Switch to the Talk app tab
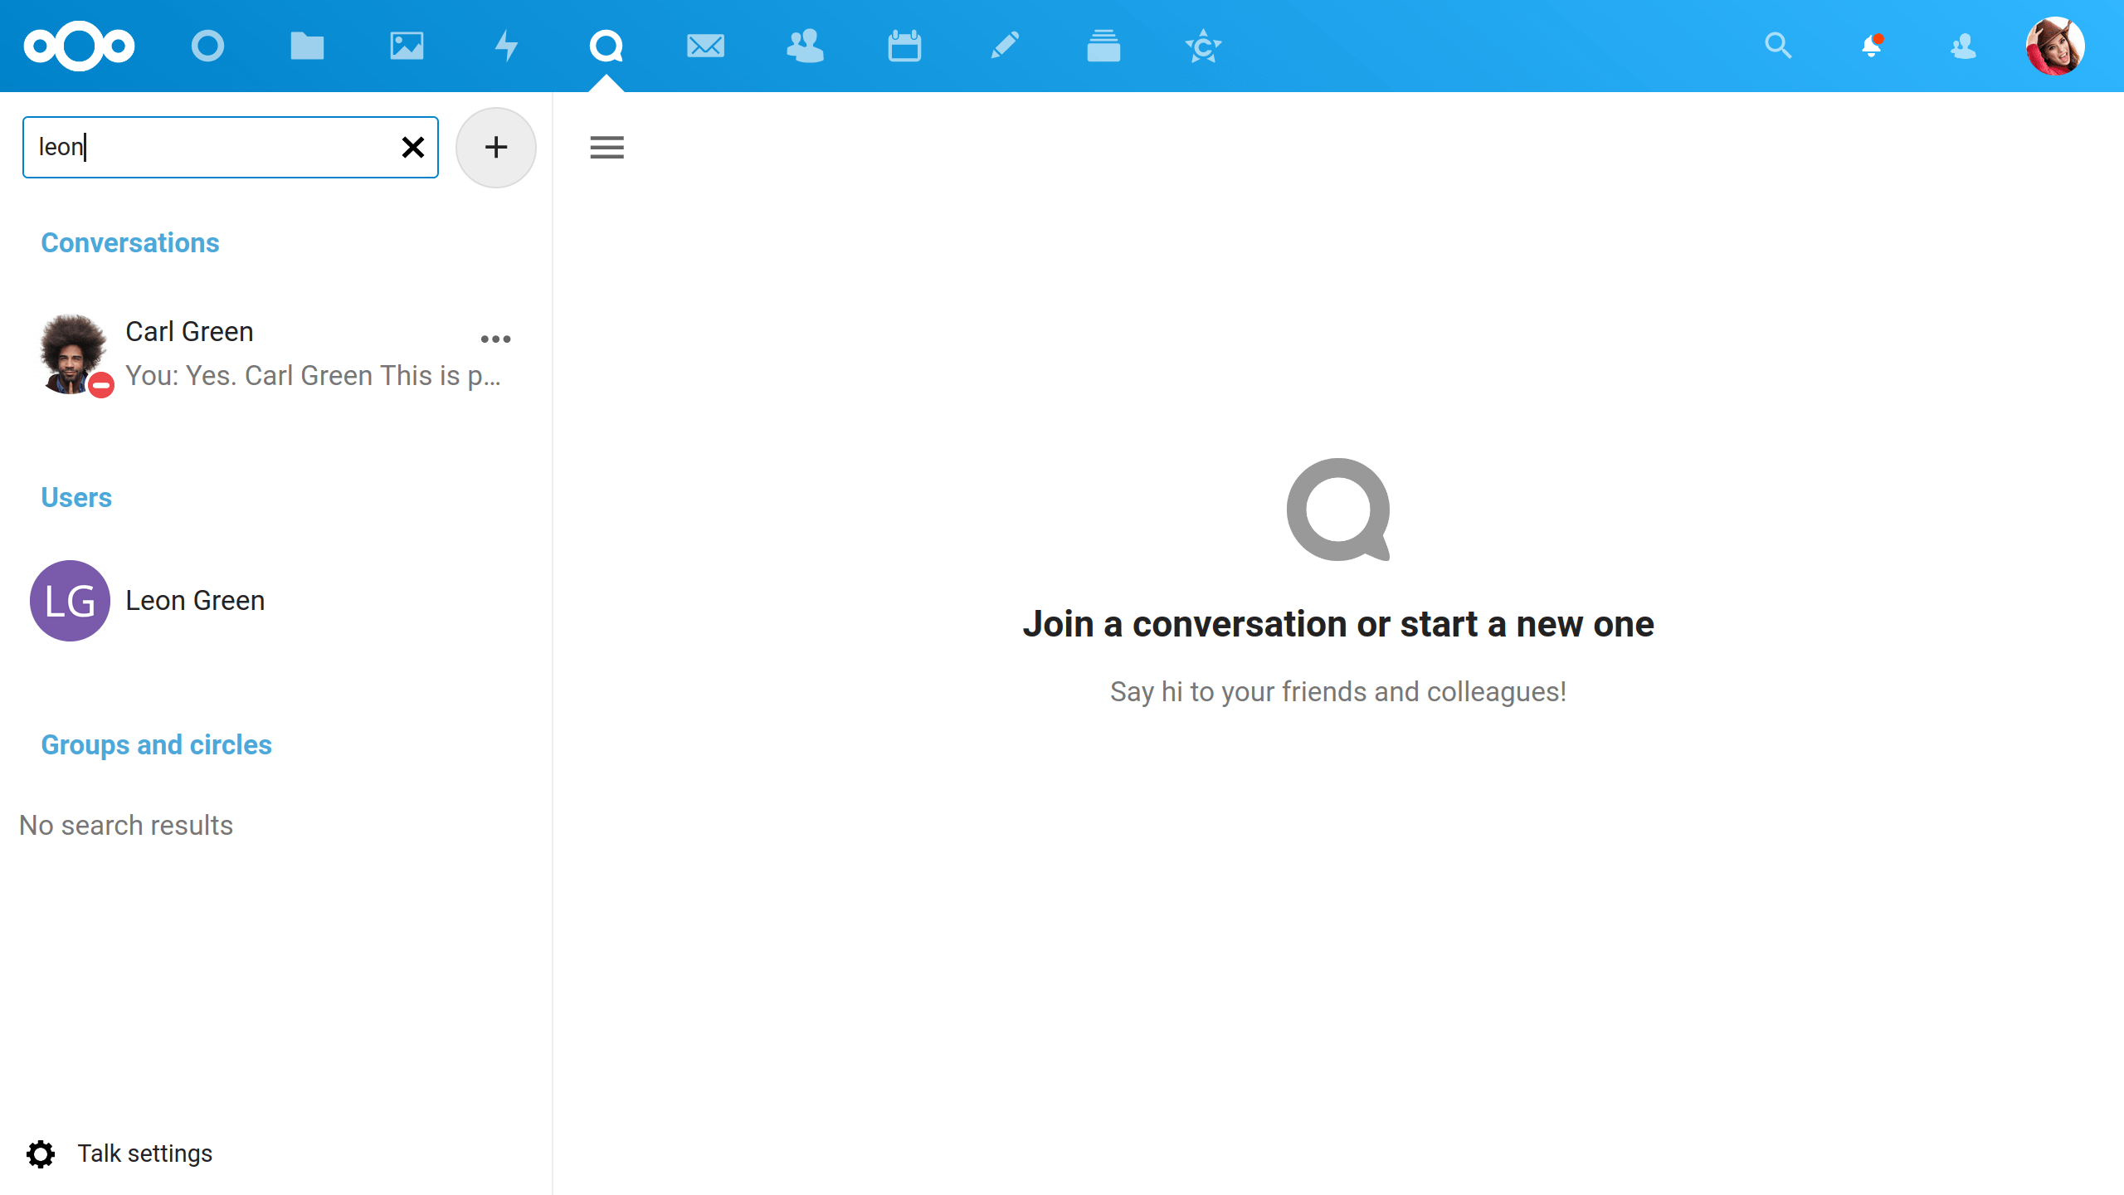The height and width of the screenshot is (1195, 2124). tap(607, 46)
